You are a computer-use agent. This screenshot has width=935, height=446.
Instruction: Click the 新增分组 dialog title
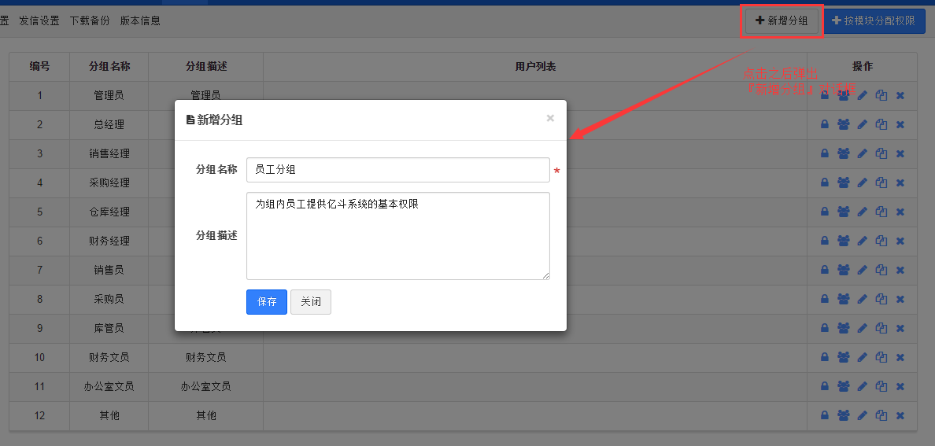[215, 120]
